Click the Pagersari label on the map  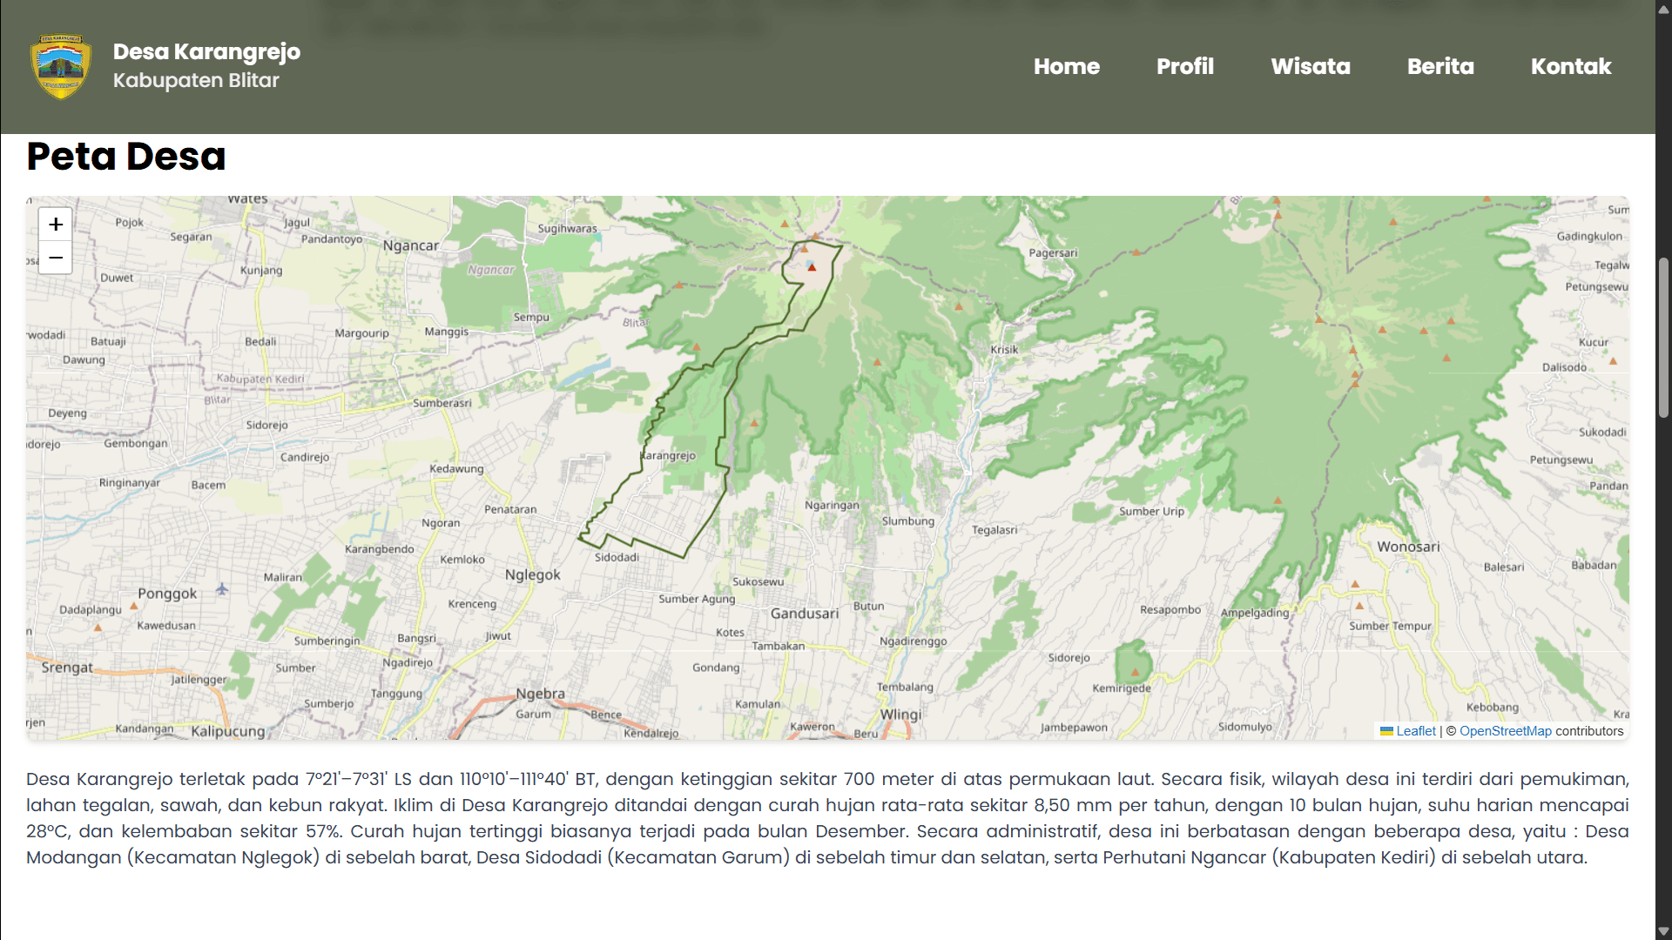coord(1053,252)
